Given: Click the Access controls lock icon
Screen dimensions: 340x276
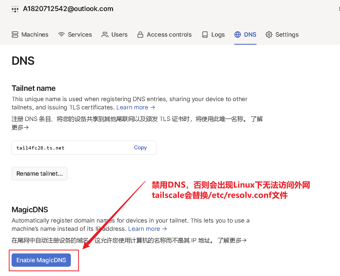Looking at the screenshot, I should pyautogui.click(x=140, y=35).
